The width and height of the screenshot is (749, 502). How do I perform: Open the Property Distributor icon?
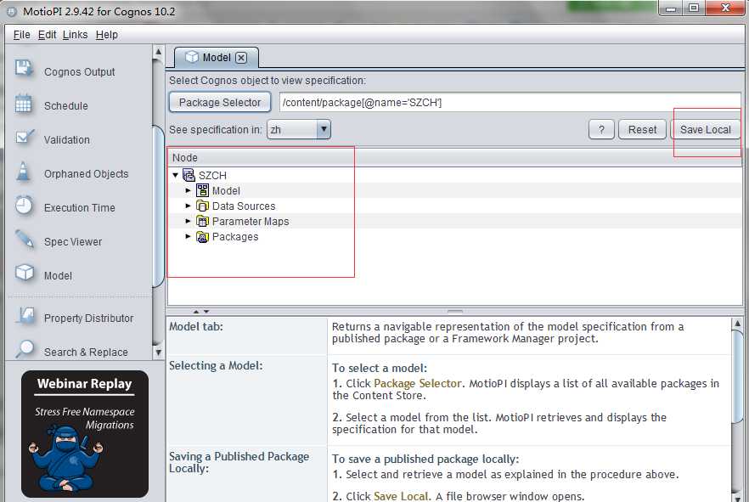click(x=25, y=316)
